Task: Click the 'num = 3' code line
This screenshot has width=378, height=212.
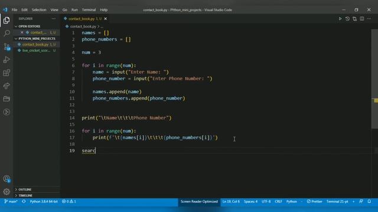Action: coord(92,52)
